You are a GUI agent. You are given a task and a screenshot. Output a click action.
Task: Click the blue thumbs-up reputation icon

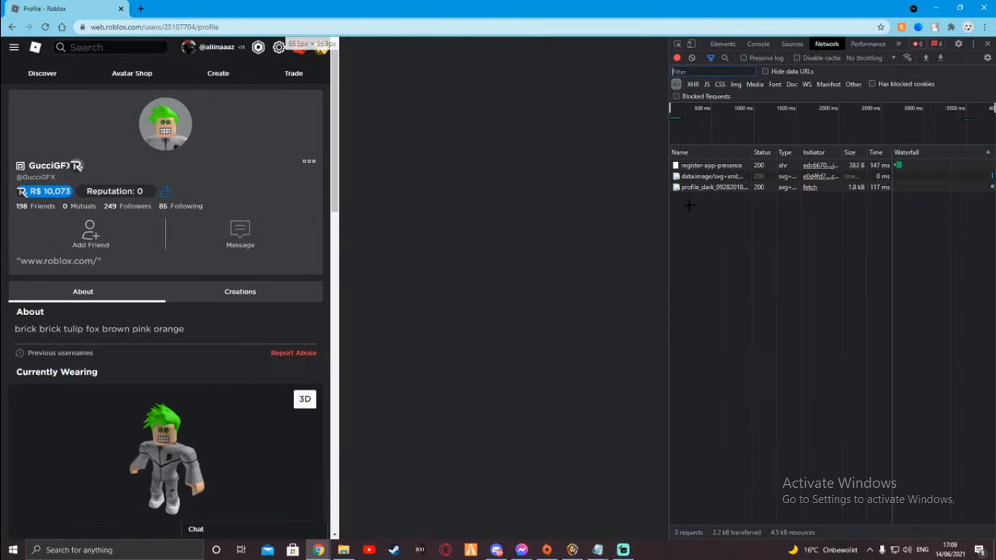(166, 191)
